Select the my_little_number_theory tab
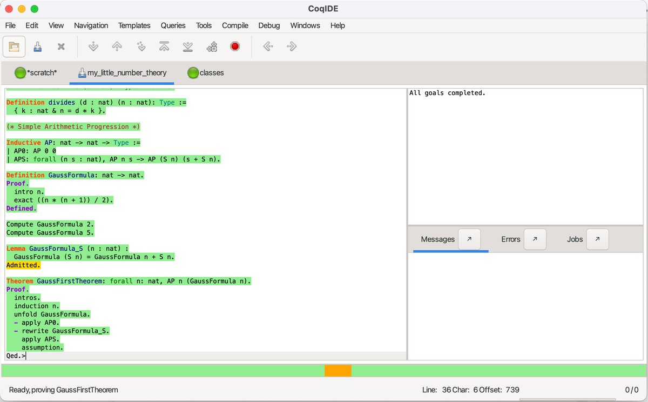The image size is (648, 402). coord(122,72)
